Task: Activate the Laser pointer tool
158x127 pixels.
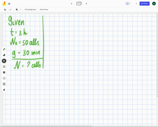Action: pyautogui.click(x=4, y=90)
